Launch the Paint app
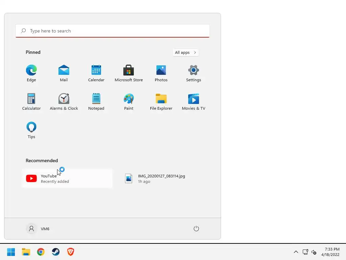346x260 pixels. click(129, 102)
